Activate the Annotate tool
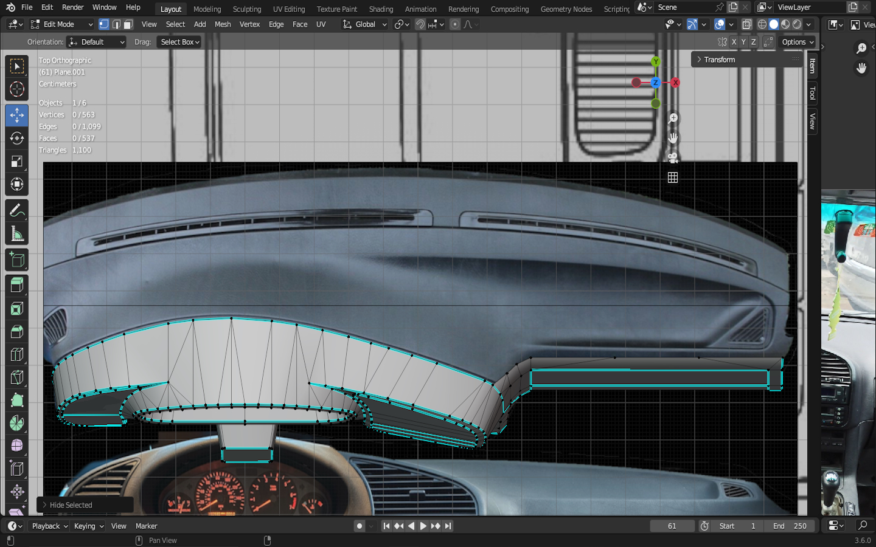 [x=17, y=210]
